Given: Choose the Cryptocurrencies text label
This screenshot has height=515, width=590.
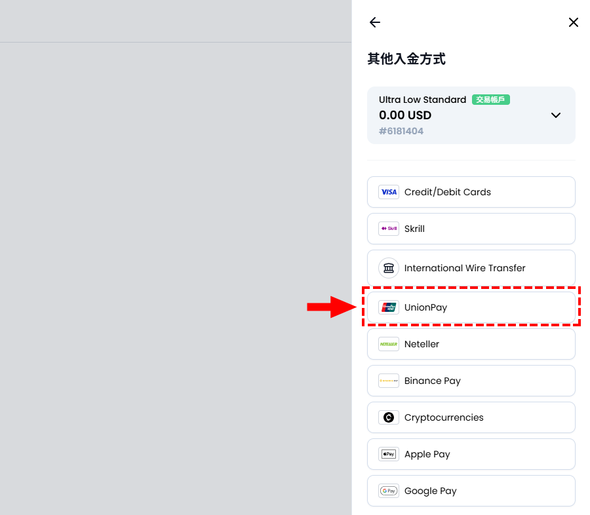Looking at the screenshot, I should [444, 417].
